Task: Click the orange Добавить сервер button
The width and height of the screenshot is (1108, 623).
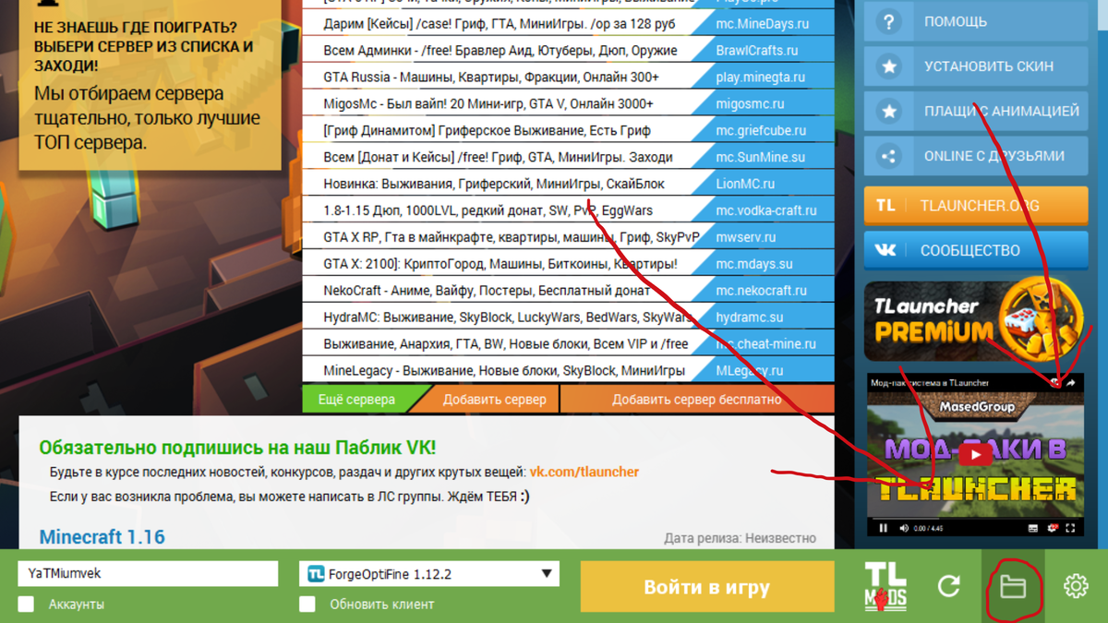Action: pos(494,400)
